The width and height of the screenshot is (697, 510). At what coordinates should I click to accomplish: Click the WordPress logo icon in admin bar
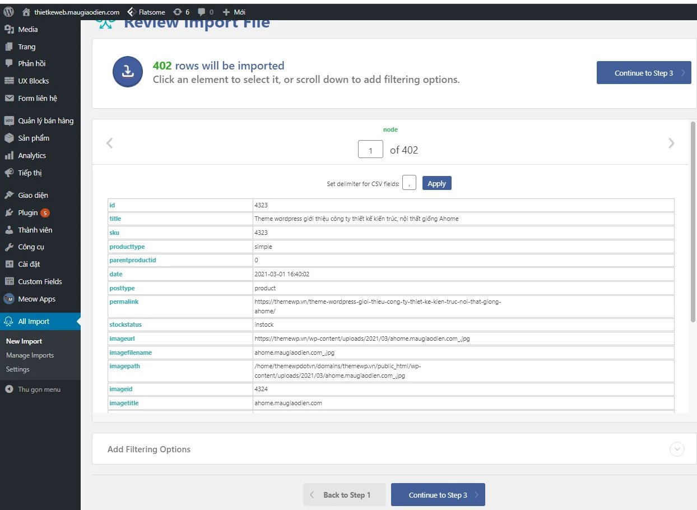pos(9,12)
